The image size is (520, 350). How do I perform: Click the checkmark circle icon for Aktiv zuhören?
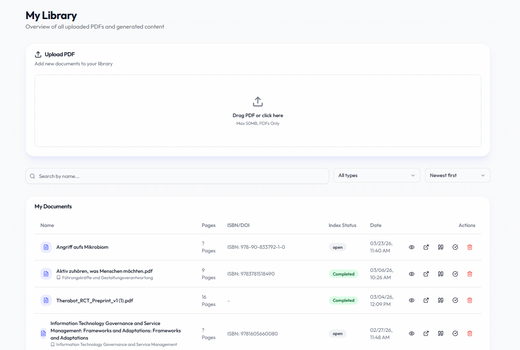coord(455,274)
